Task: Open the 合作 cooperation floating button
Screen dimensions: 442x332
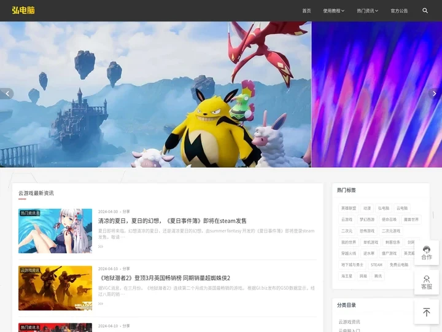Action: coord(427,253)
